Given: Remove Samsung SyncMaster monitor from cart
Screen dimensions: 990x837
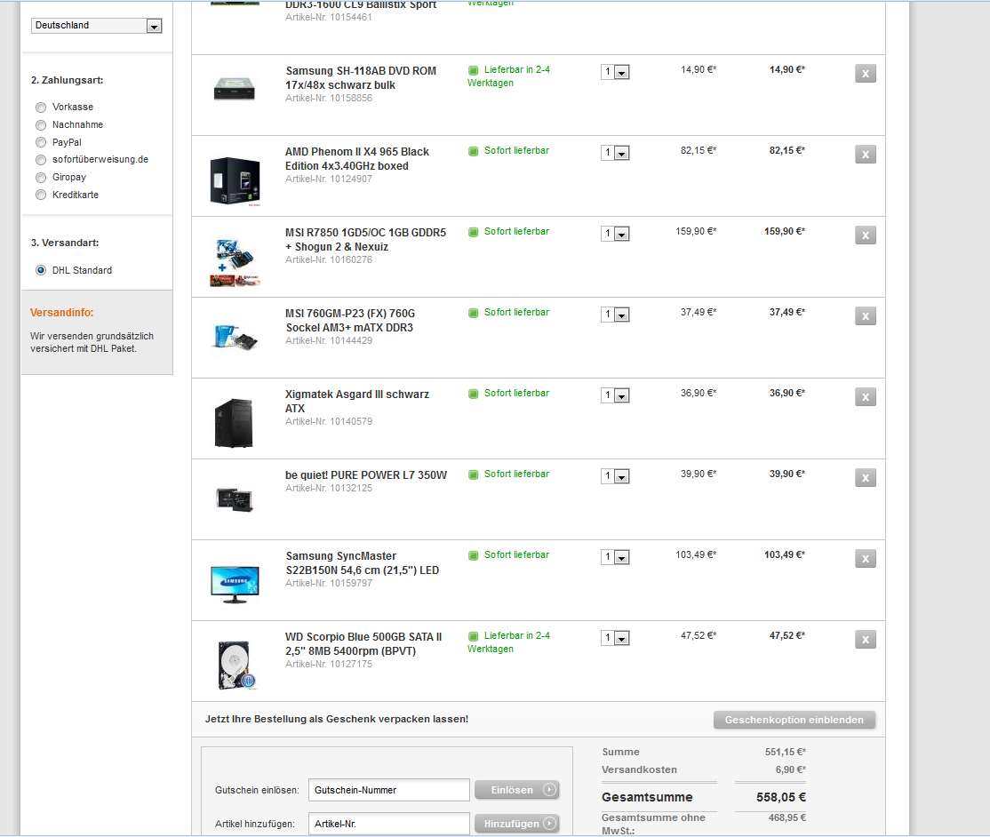Looking at the screenshot, I should [866, 559].
